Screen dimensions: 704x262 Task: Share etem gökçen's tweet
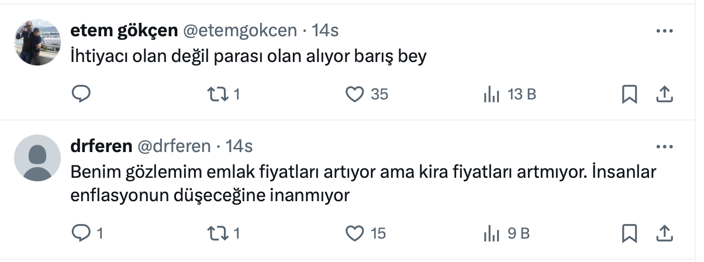[664, 94]
